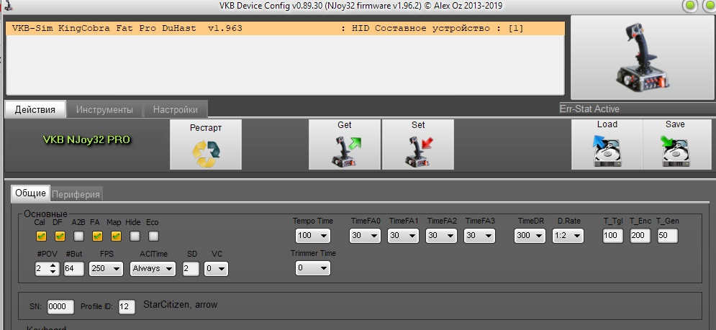
Task: Click the Err-Stat Active status field
Action: click(638, 109)
